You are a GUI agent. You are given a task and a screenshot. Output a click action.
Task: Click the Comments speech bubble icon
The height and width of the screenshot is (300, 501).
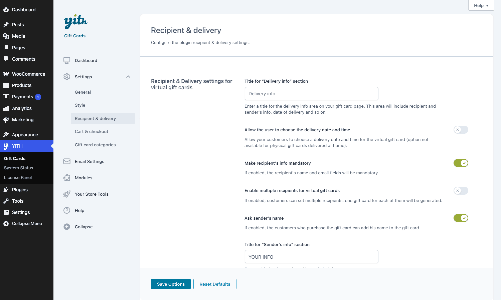pos(6,59)
